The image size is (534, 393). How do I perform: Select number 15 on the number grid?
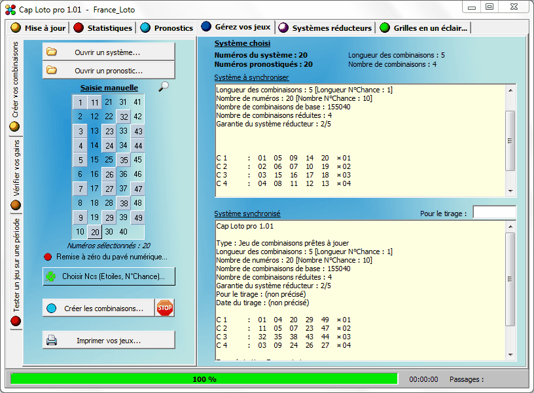pyautogui.click(x=94, y=160)
